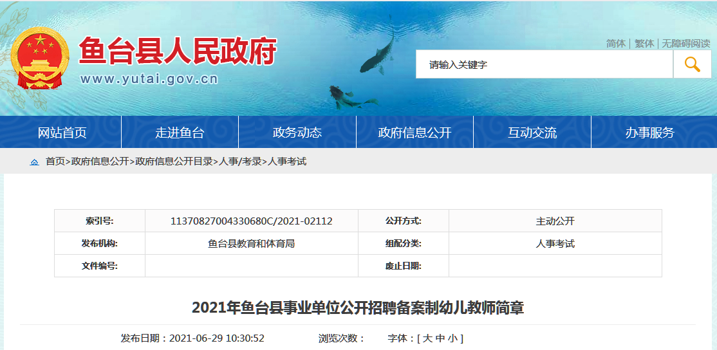Click the 公开方式 label cell
This screenshot has width=717, height=350.
[404, 221]
